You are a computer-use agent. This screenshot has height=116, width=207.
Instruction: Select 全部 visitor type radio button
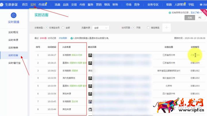[x=63, y=28]
